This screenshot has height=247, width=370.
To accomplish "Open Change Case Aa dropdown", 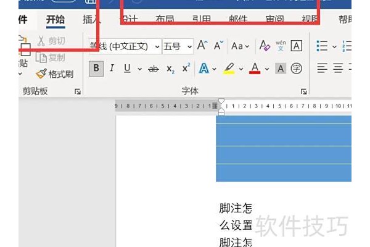I will 240,46.
